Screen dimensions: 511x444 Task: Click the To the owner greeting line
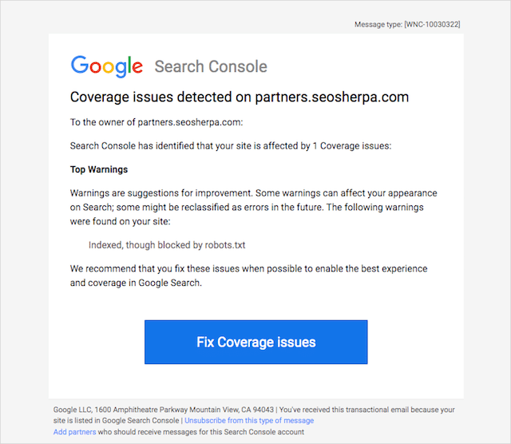point(156,122)
